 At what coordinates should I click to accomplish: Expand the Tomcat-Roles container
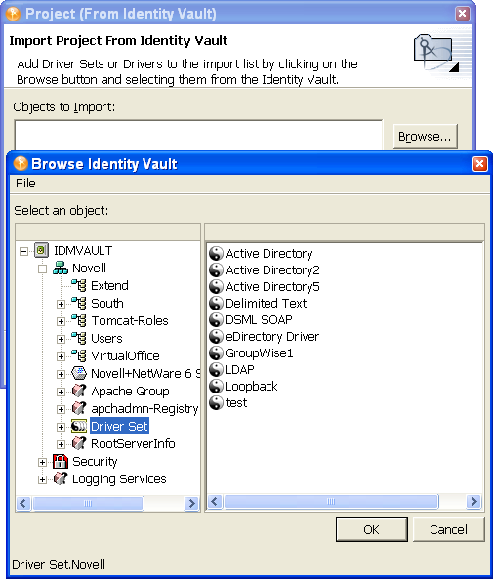pos(61,321)
